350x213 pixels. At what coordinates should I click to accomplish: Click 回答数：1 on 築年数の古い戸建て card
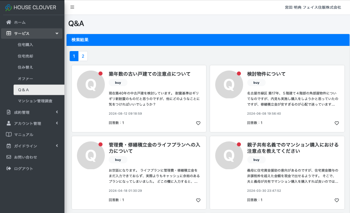click(116, 123)
